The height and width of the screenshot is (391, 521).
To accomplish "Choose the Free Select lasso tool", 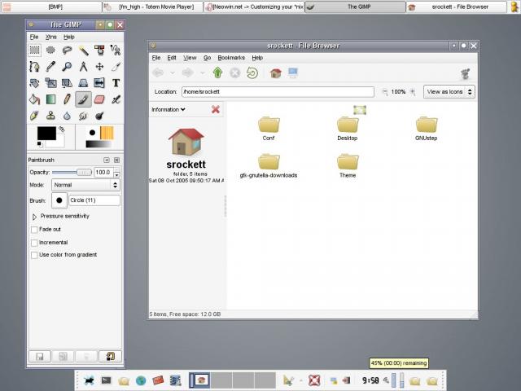I will (x=67, y=51).
